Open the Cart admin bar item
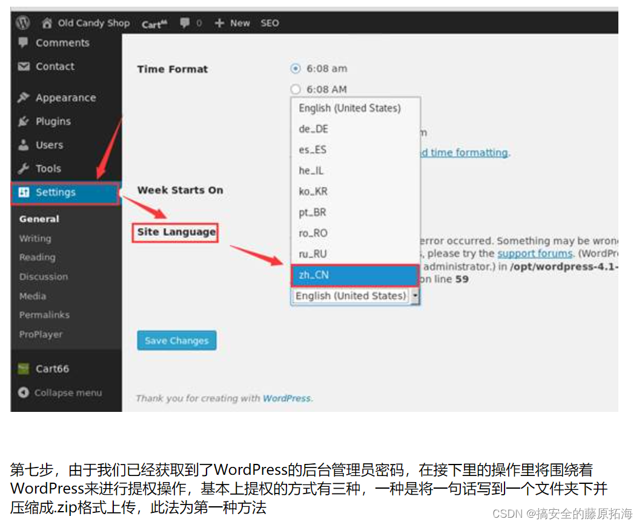 click(154, 24)
